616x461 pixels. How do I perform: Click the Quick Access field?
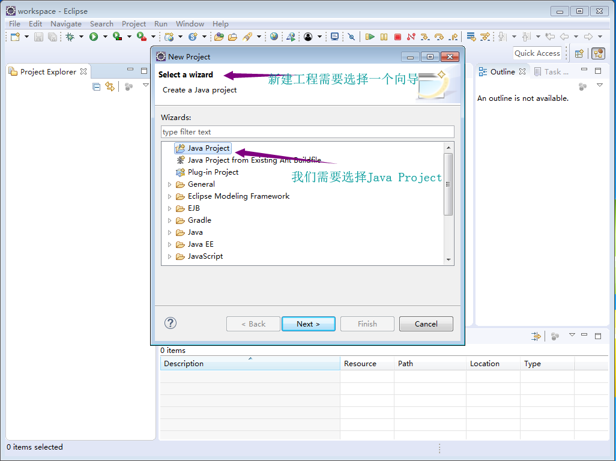[x=537, y=53]
